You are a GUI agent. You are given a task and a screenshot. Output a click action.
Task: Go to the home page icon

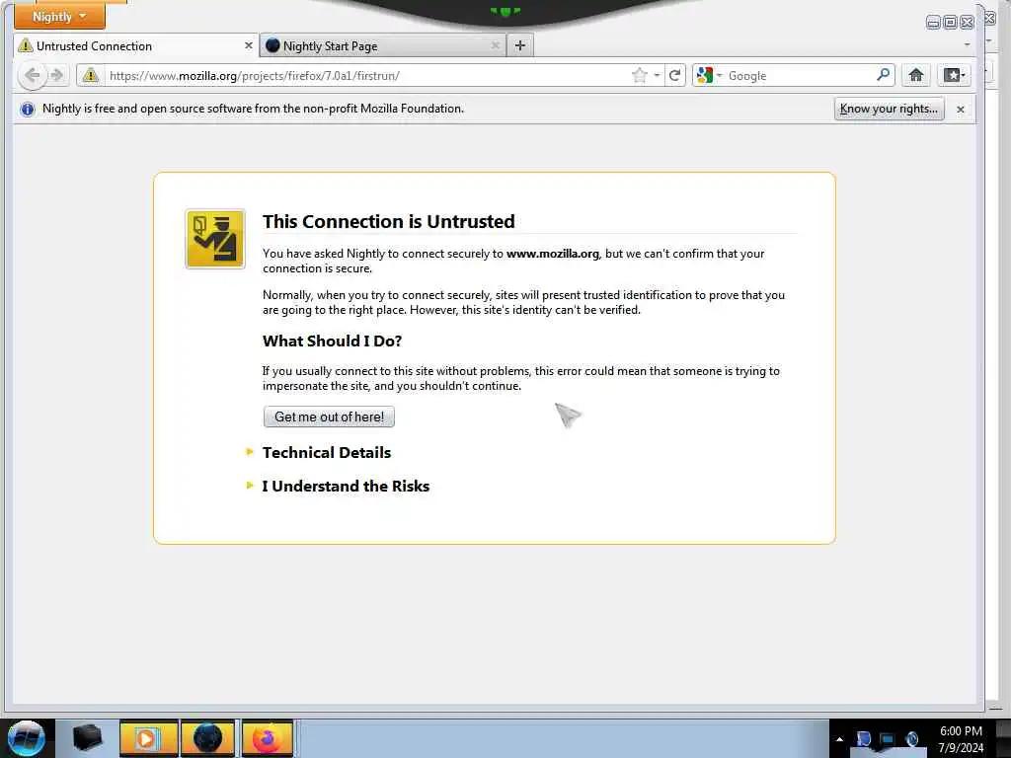click(915, 75)
